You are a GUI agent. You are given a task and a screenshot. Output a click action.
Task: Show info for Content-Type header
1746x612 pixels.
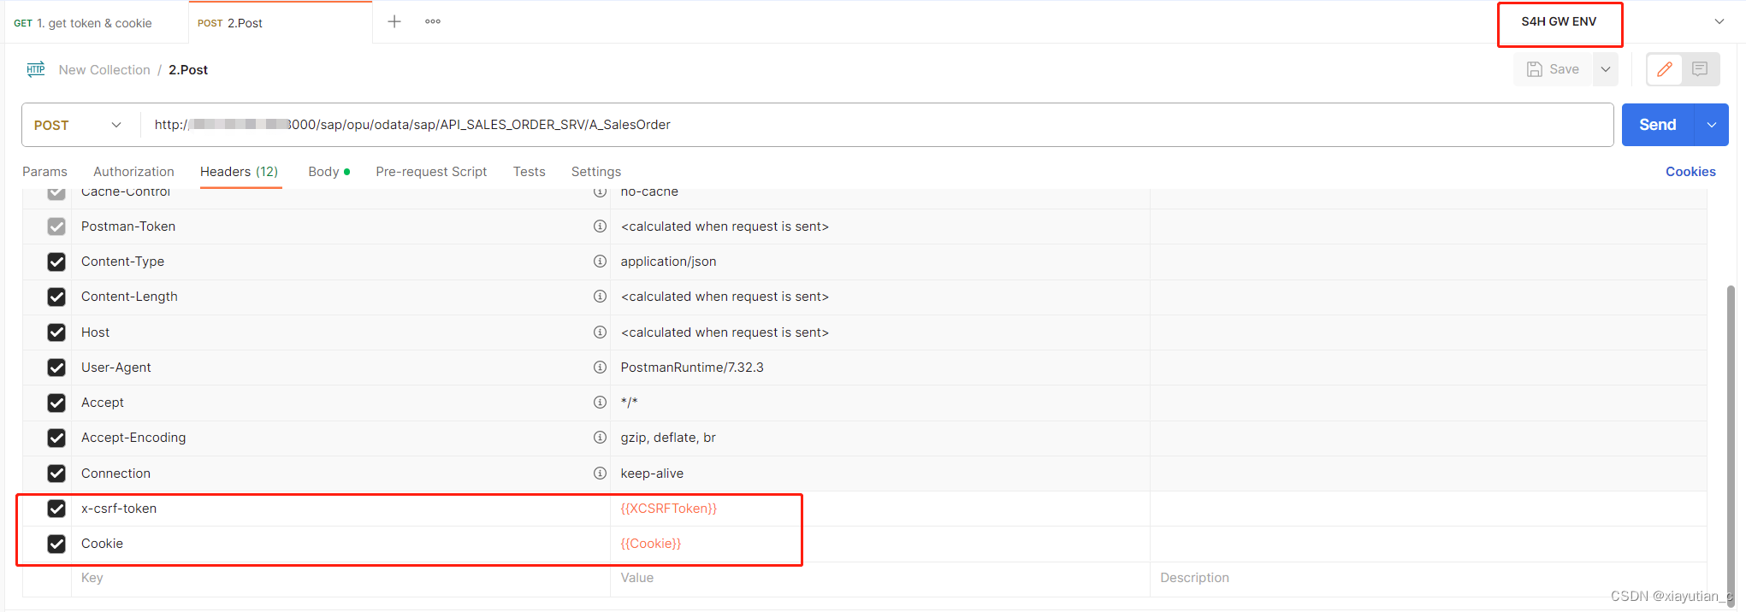(x=600, y=262)
